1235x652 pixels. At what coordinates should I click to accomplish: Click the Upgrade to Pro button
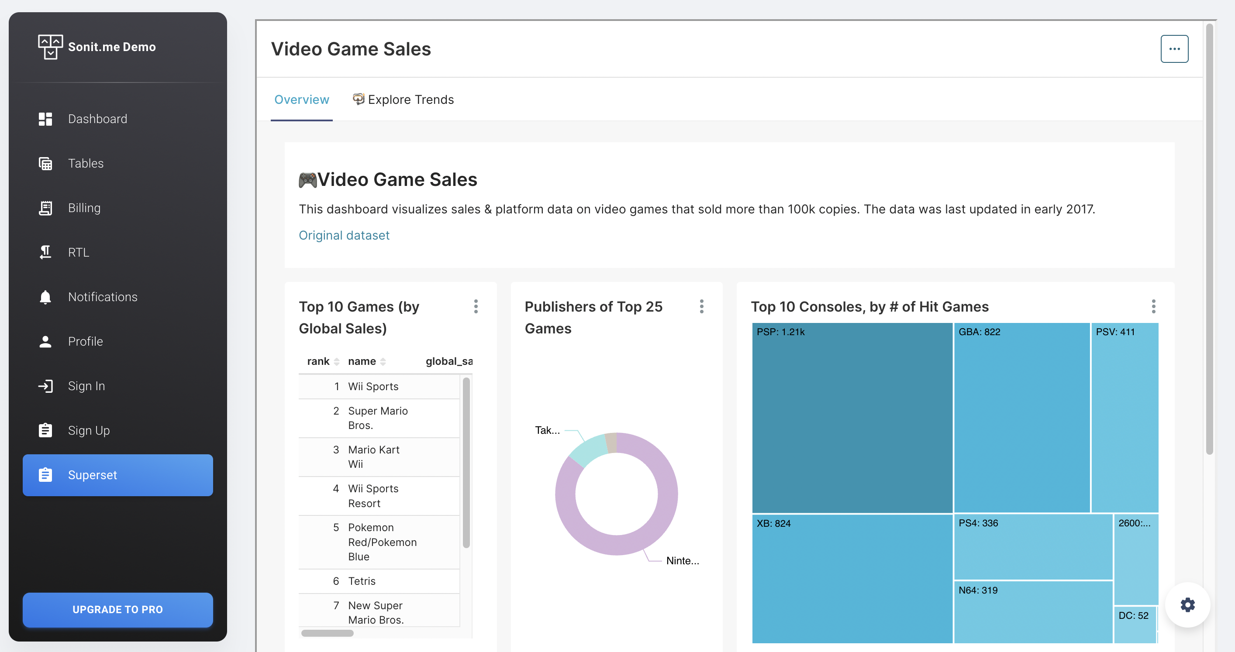[x=117, y=609]
